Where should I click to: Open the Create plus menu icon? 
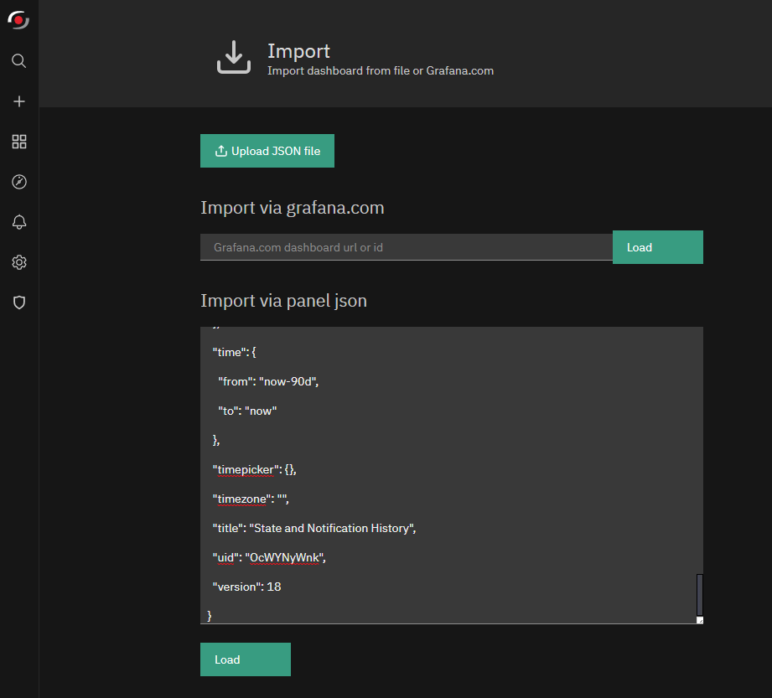click(x=18, y=101)
